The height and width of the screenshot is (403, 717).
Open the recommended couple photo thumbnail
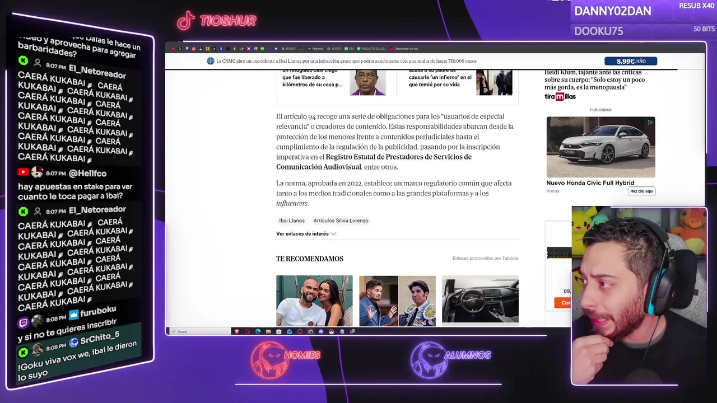[314, 301]
